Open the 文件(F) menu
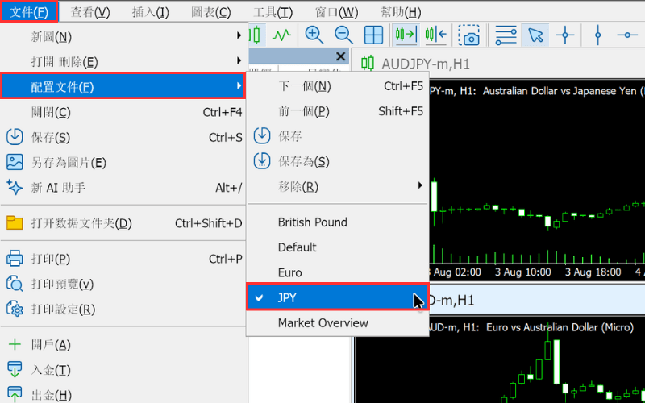Viewport: 645px width, 403px height. (29, 11)
